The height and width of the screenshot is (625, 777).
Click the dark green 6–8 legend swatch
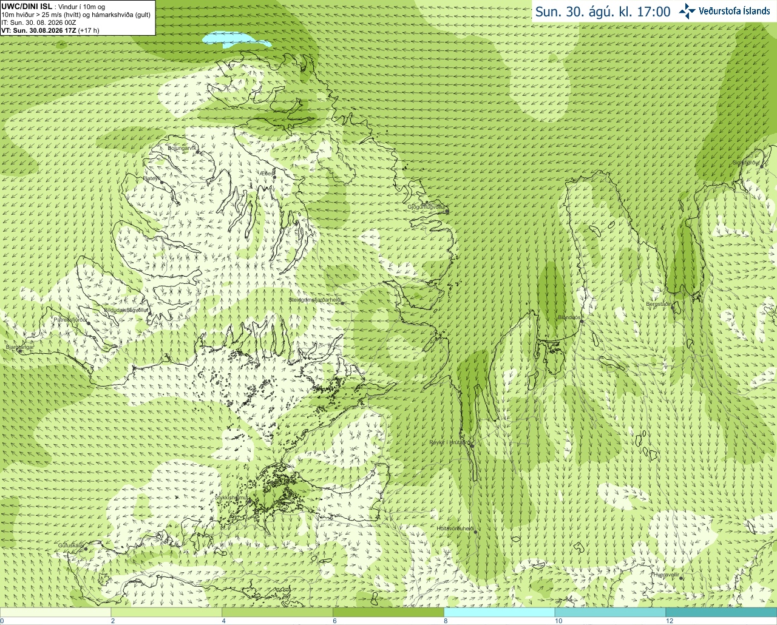(x=388, y=612)
